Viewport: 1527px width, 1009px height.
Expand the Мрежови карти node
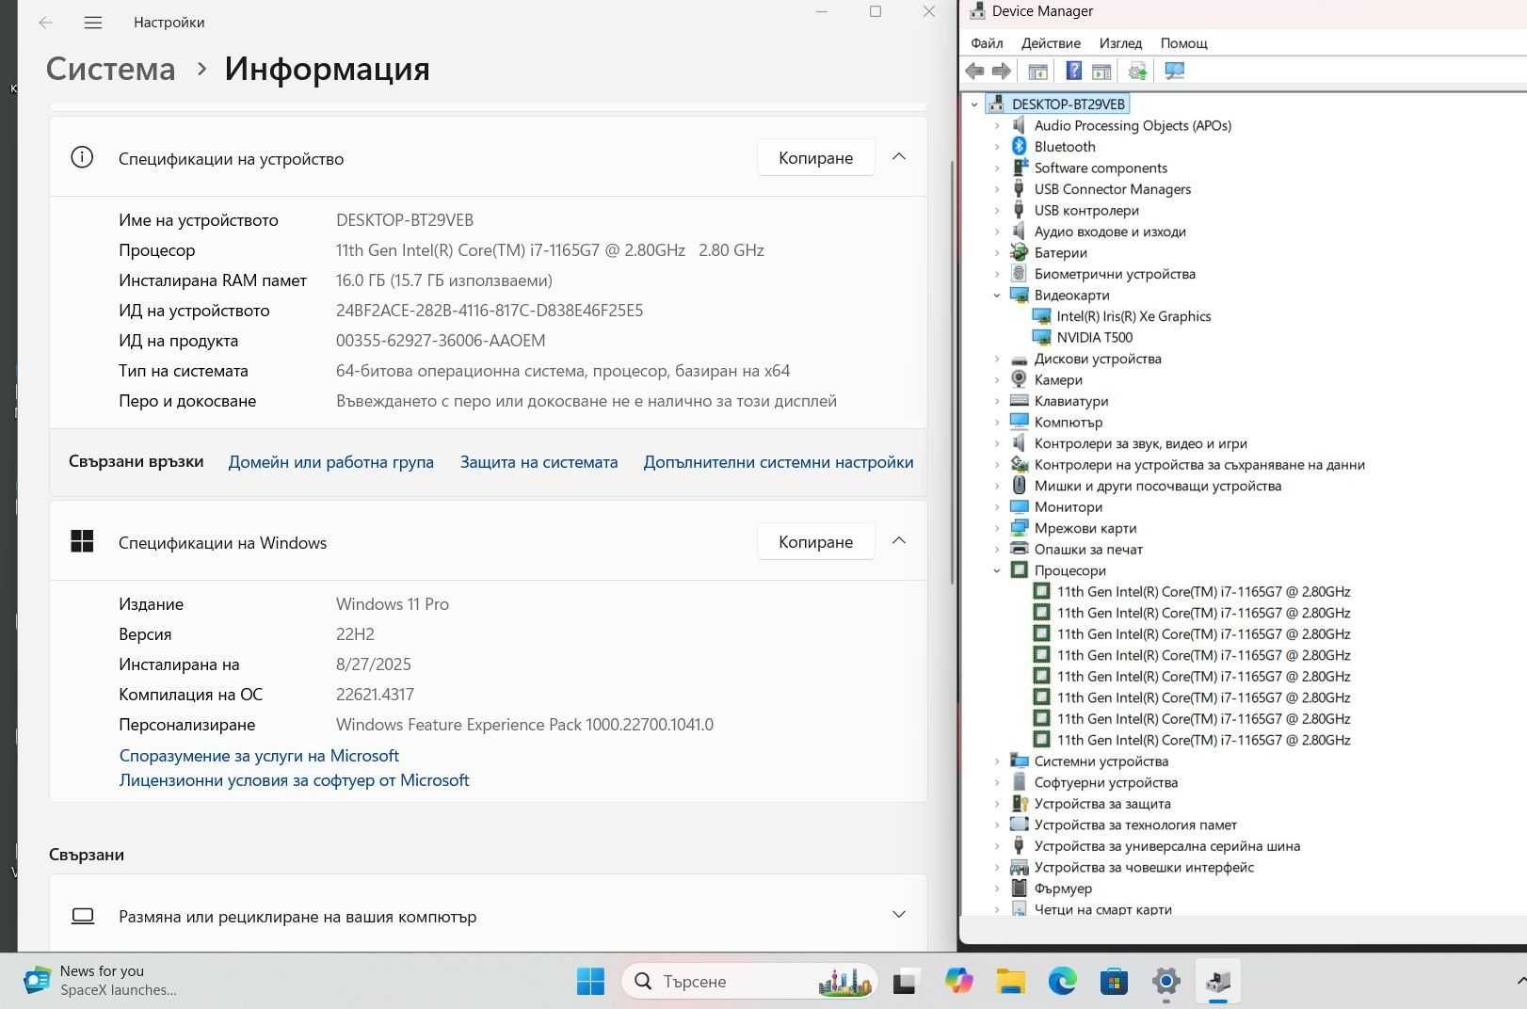point(997,528)
